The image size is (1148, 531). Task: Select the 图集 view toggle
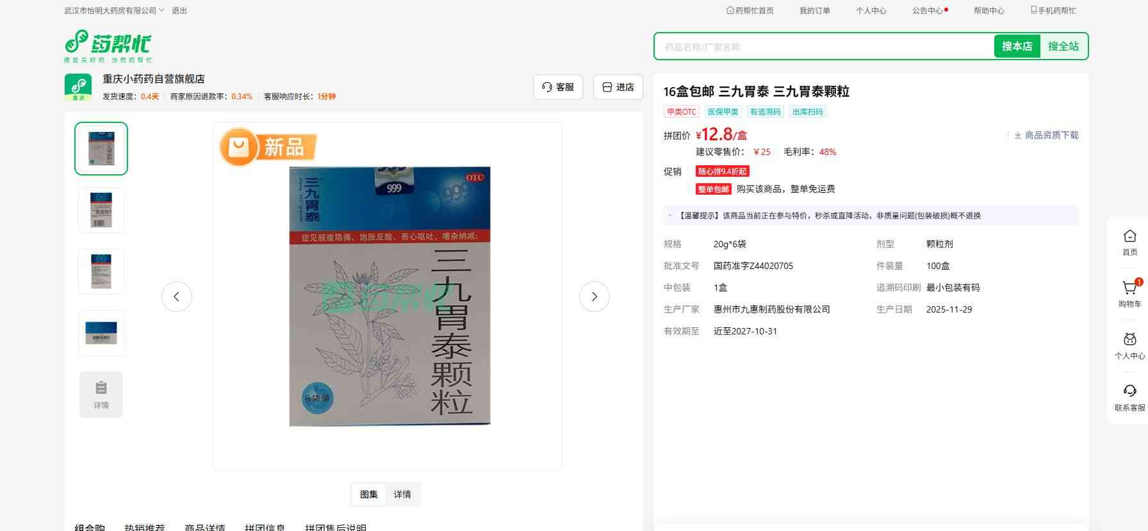[369, 494]
